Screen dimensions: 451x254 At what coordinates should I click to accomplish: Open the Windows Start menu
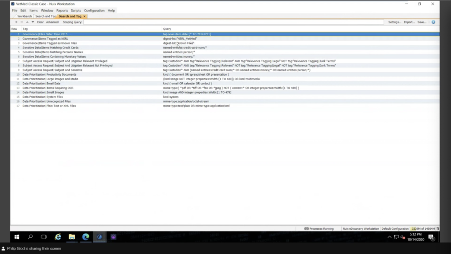pyautogui.click(x=17, y=237)
